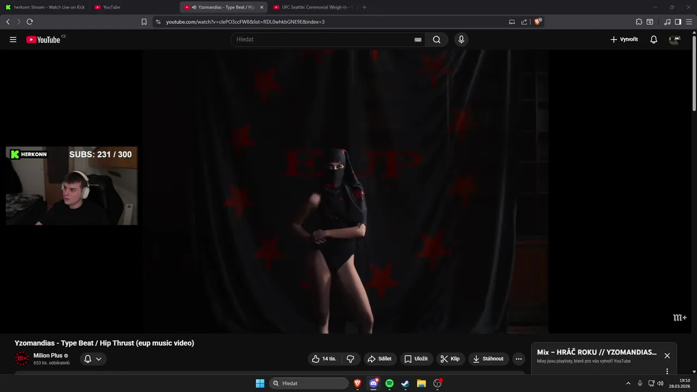Click the Milion Plus m+ video watermark
This screenshot has height=392, width=697.
(x=680, y=317)
